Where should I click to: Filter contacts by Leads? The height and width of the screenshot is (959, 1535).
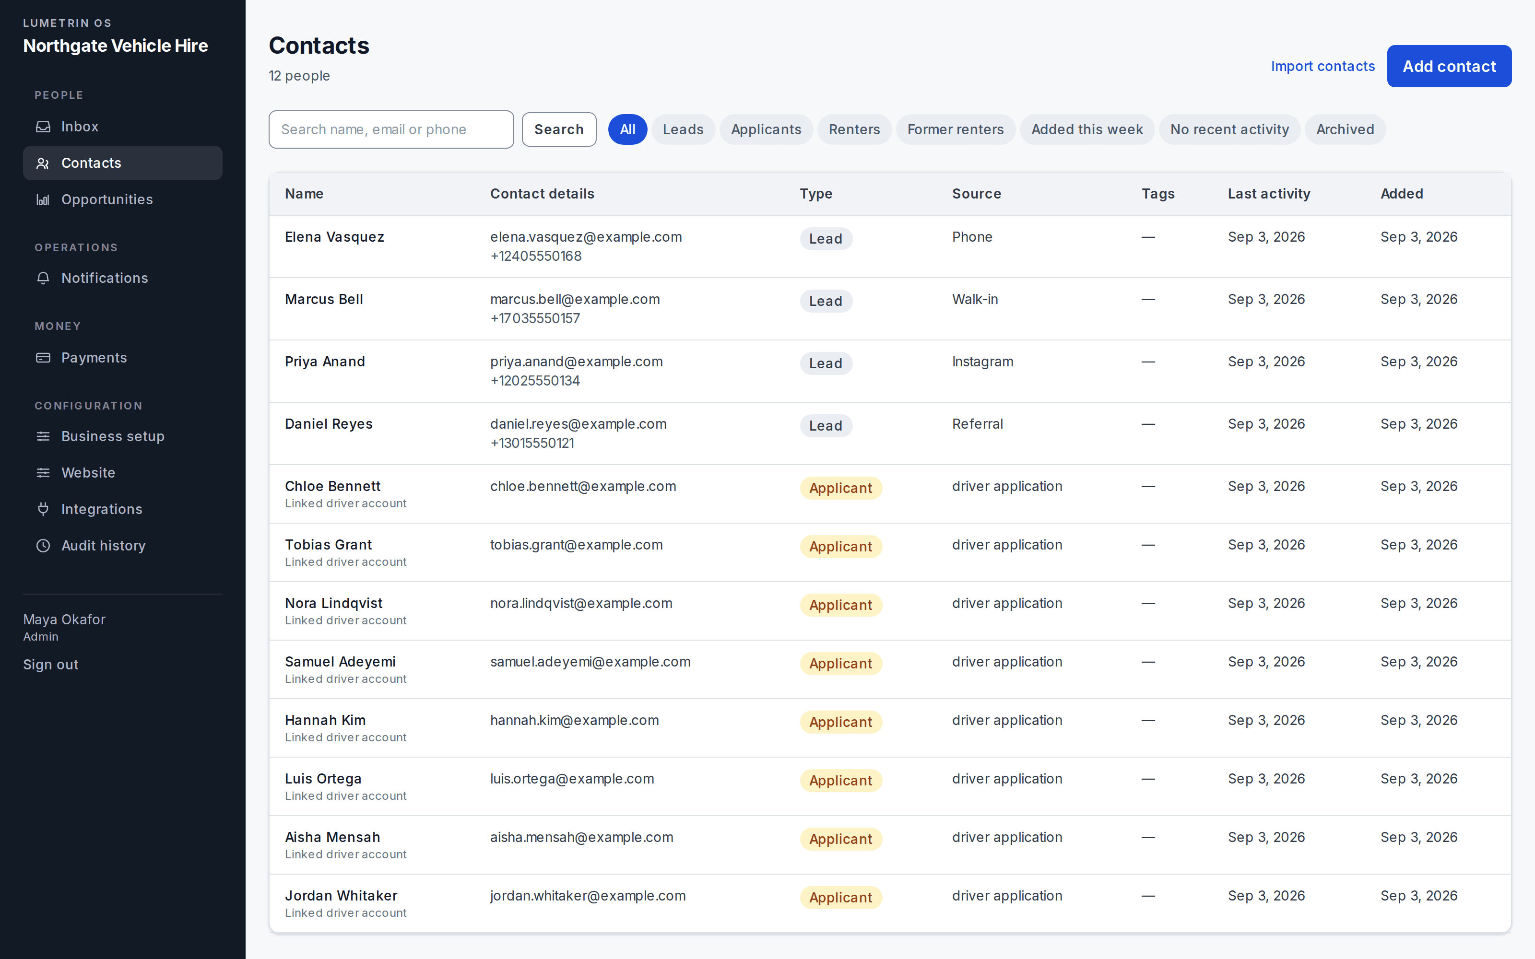[683, 129]
